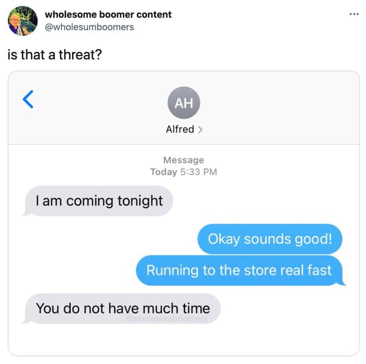Image resolution: width=366 pixels, height=364 pixels.
Task: Click the faint @wholesumboomers watermark
Action: coord(167,319)
